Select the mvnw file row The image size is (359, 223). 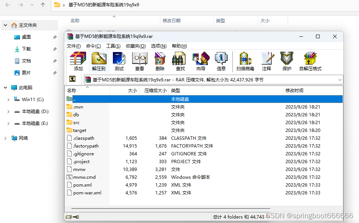coord(203,169)
